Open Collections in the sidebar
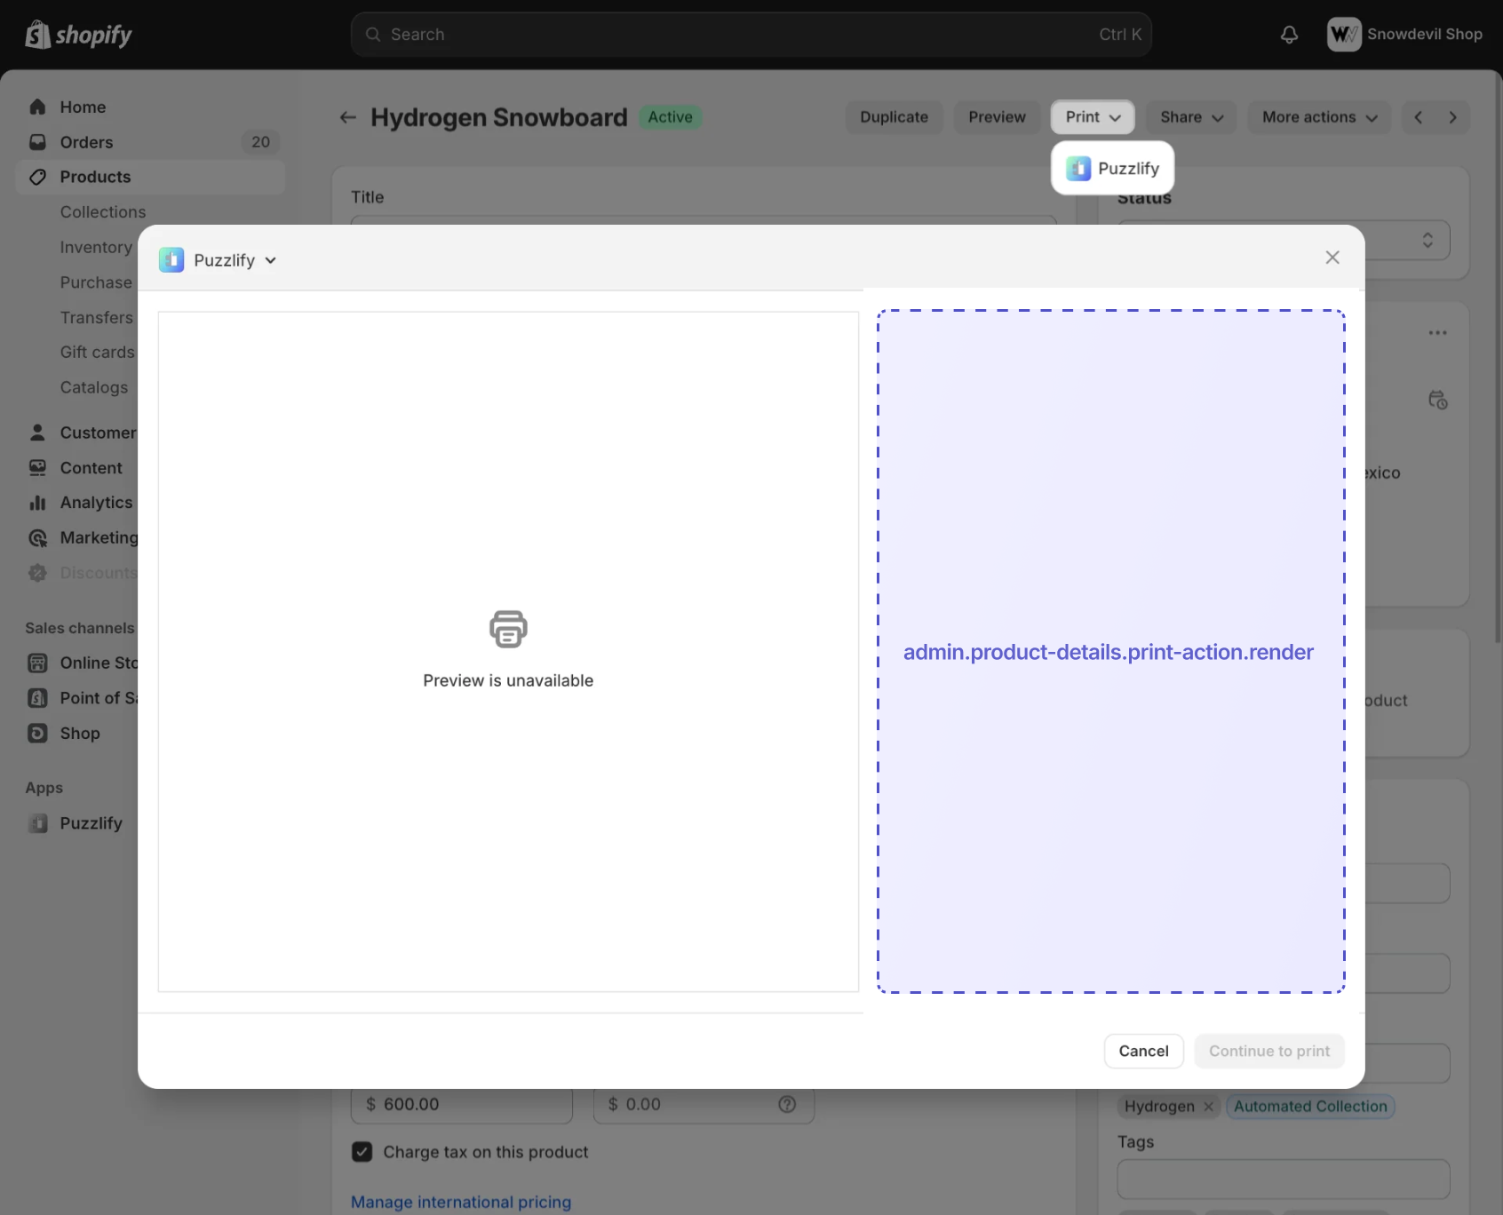This screenshot has width=1503, height=1215. point(103,212)
